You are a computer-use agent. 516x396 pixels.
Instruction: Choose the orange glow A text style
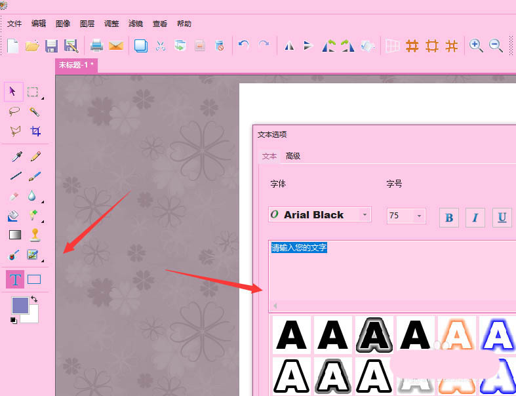[x=457, y=335]
